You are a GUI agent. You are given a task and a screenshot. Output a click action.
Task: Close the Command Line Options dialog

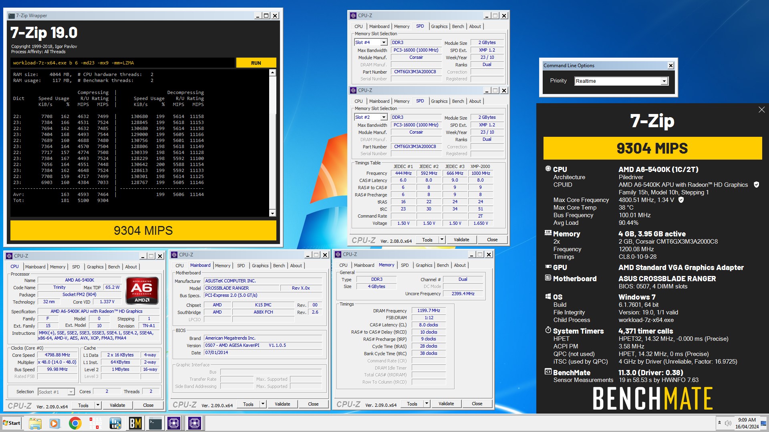671,66
